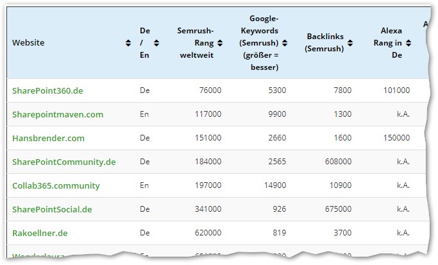This screenshot has height=265, width=438.
Task: Click Backlinks (Semrush) header text
Action: [324, 42]
